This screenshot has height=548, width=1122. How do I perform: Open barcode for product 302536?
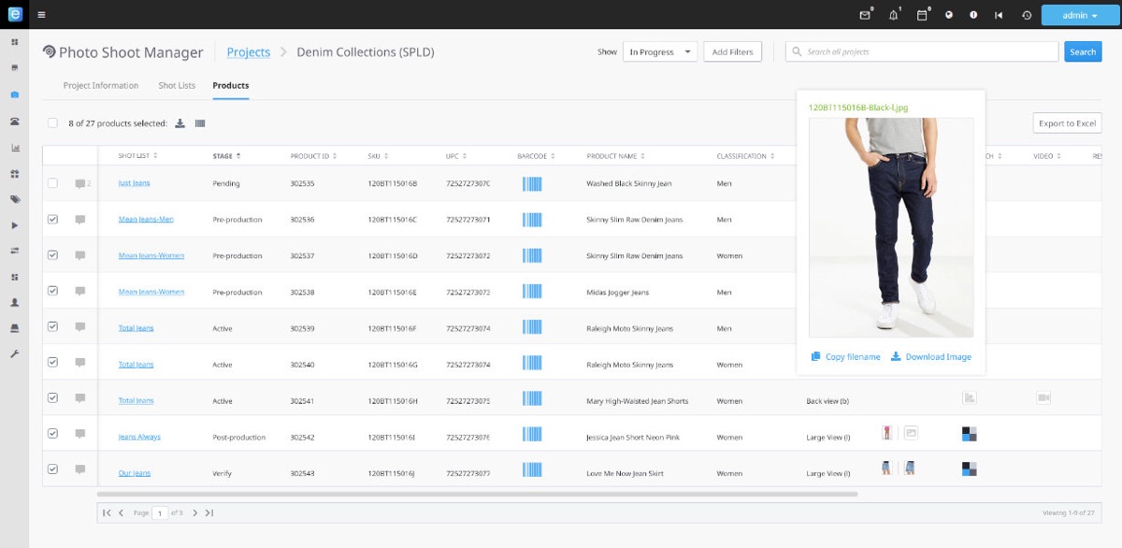coord(531,220)
